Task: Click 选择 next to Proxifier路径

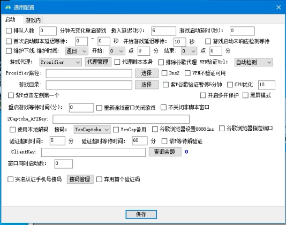Action: point(147,73)
